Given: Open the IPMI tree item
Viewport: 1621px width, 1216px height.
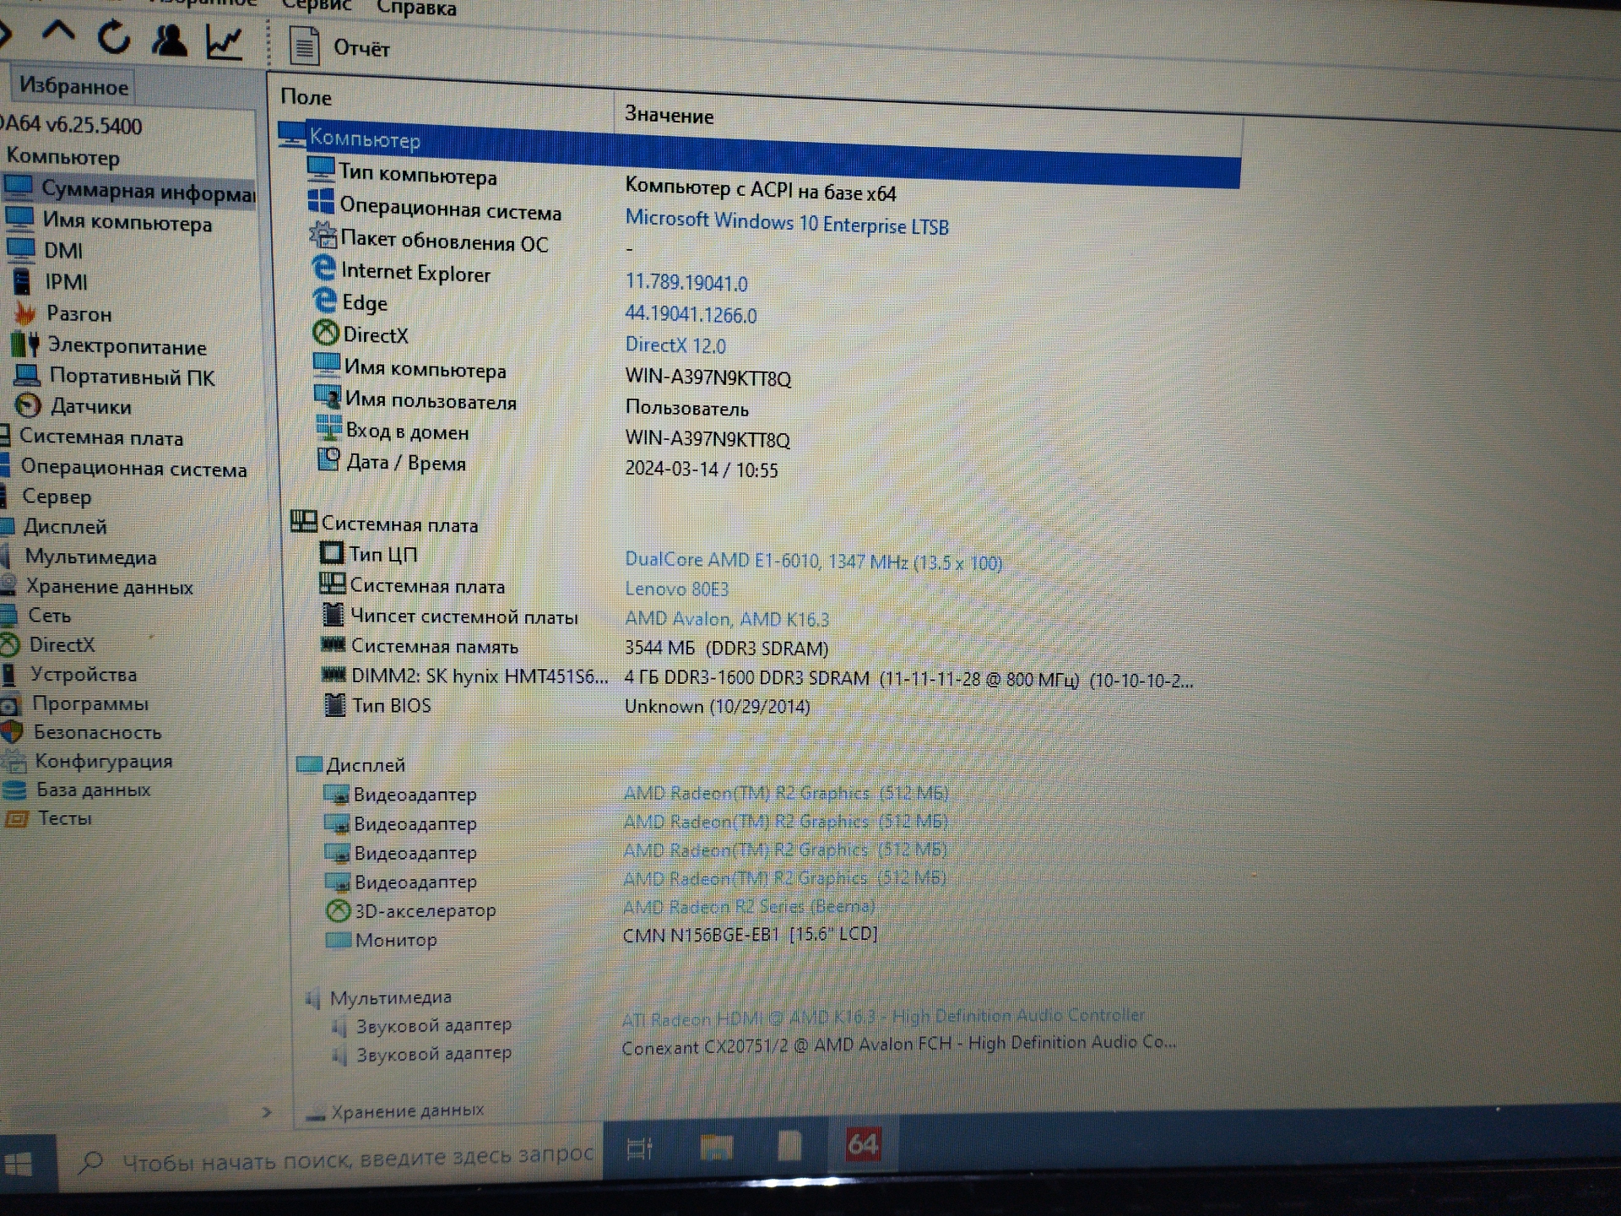Looking at the screenshot, I should 51,281.
